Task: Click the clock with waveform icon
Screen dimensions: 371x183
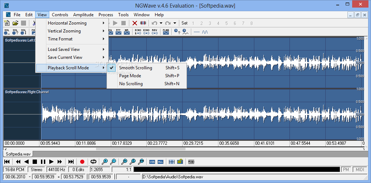Action: [x=185, y=32]
